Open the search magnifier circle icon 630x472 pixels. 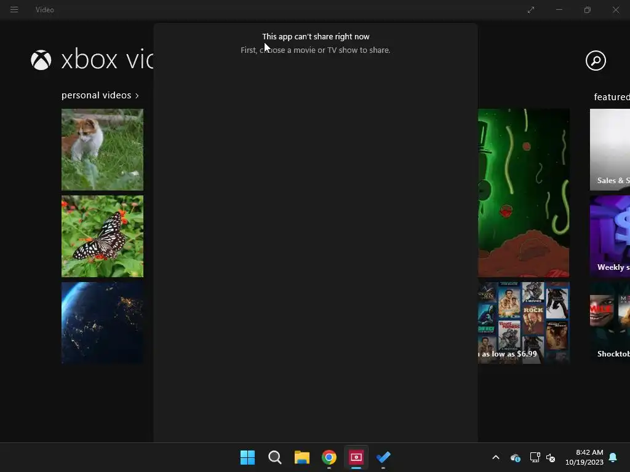596,61
